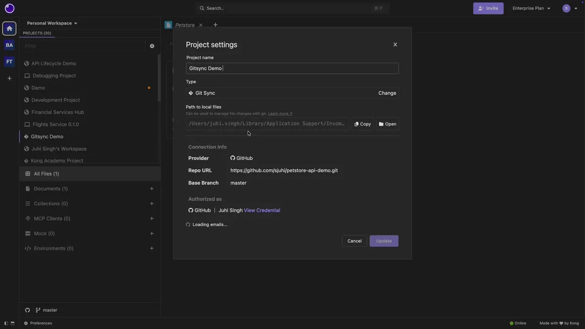Image resolution: width=585 pixels, height=329 pixels.
Task: Click Made with love by Kong
Action: click(559, 323)
